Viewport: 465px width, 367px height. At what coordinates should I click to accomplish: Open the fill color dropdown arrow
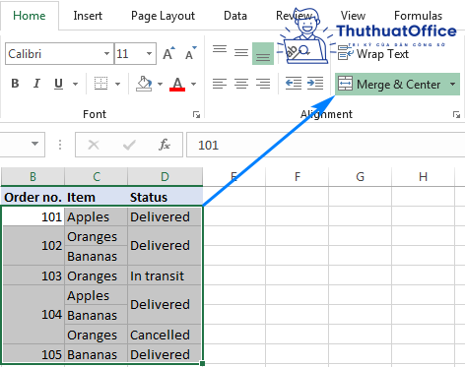160,84
